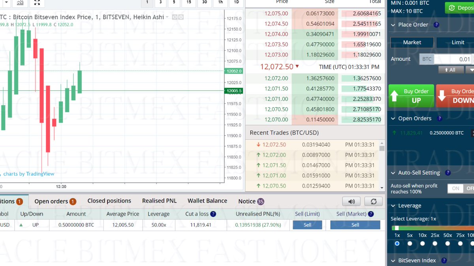This screenshot has height=266, width=474.
Task: Click the green Deposit button
Action: 459,8
